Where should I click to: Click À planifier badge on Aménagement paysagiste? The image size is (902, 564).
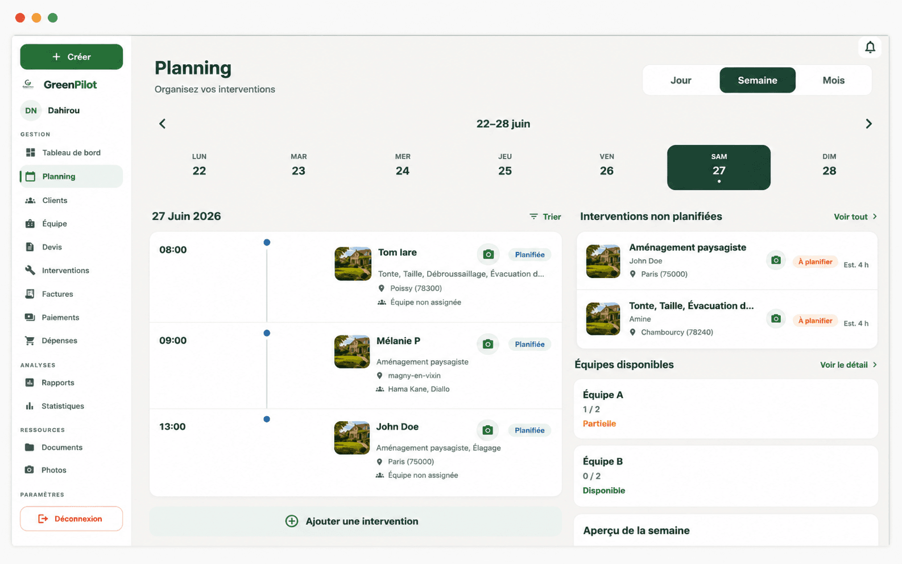(x=815, y=262)
